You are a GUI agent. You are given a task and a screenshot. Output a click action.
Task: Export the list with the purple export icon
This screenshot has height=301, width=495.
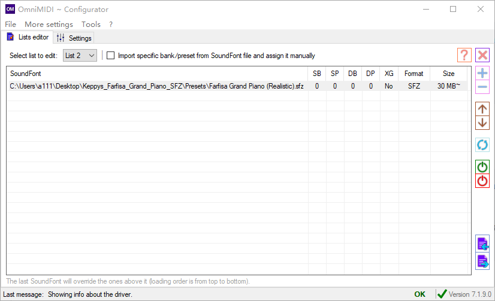tap(482, 262)
